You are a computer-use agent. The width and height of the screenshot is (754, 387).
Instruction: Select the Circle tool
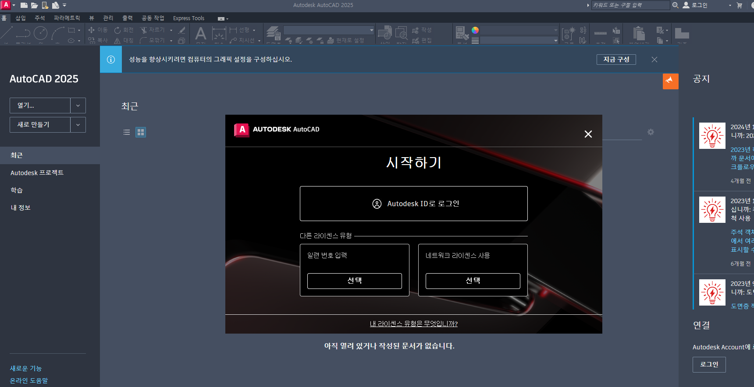[40, 33]
